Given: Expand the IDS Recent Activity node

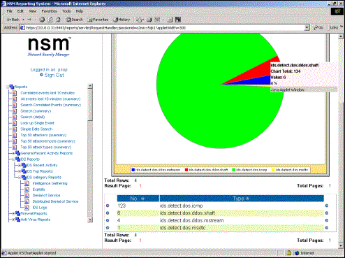Looking at the screenshot, I should point(20,165).
